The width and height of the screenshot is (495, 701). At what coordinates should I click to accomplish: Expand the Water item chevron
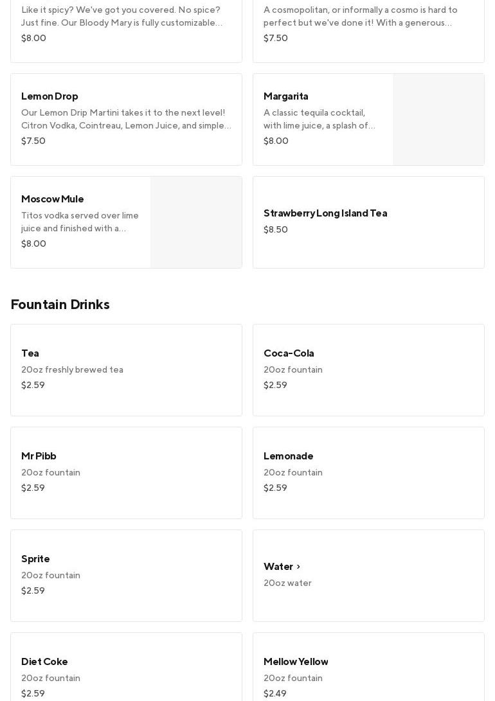point(298,567)
